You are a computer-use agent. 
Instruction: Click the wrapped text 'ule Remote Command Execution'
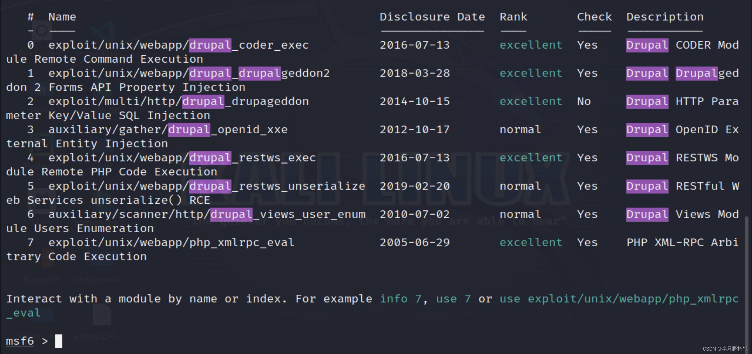pos(104,59)
